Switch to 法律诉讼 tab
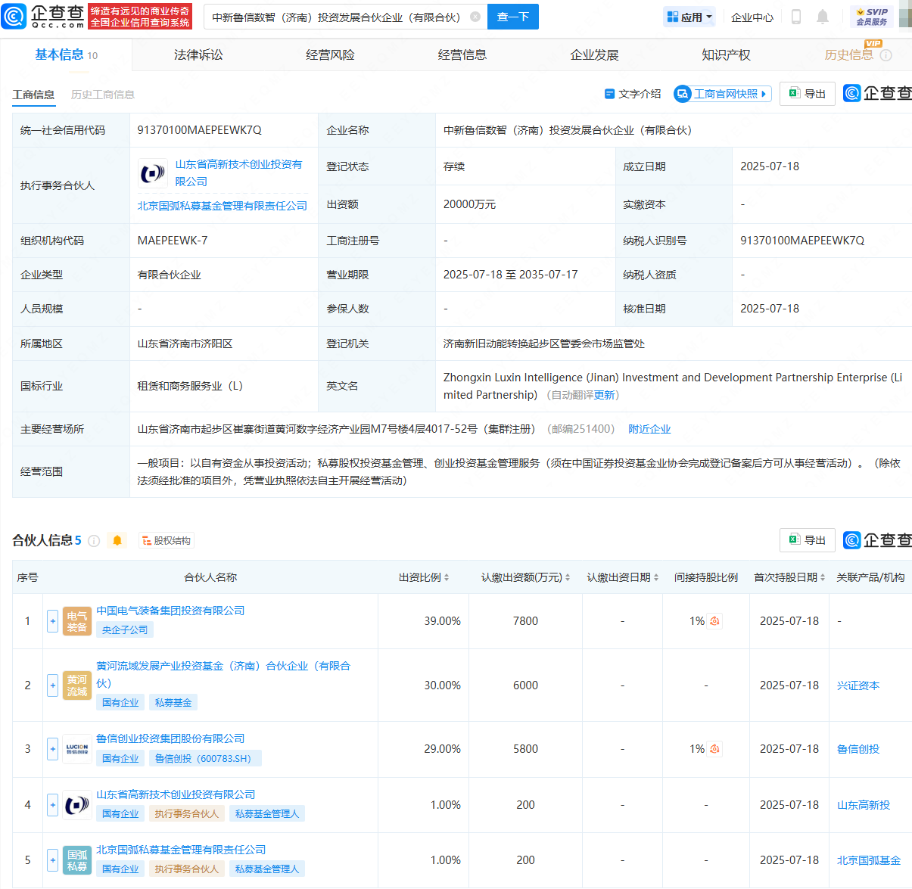Image resolution: width=912 pixels, height=889 pixels. tap(198, 54)
